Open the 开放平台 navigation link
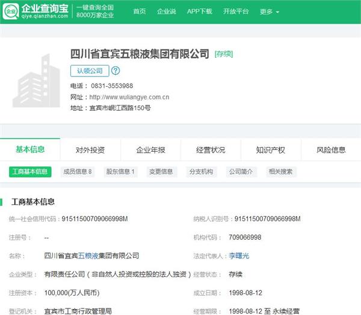 (x=236, y=11)
